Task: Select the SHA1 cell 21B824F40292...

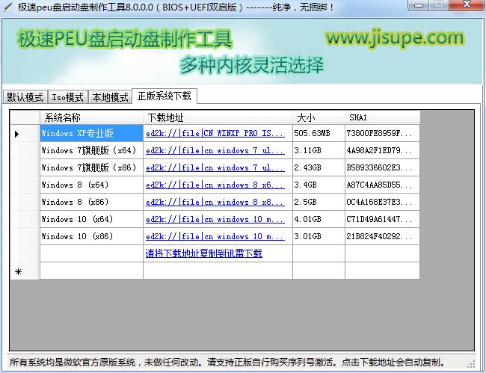Action: 383,236
